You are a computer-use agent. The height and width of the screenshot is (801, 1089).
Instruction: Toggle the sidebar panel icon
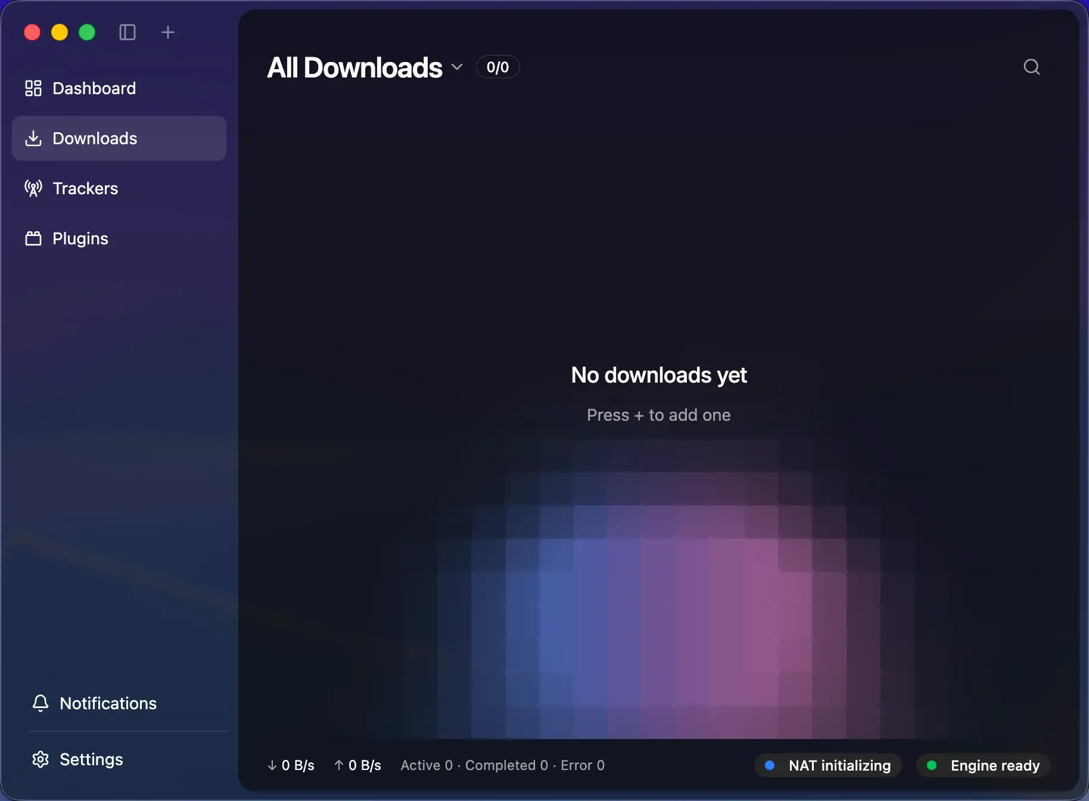[x=127, y=32]
